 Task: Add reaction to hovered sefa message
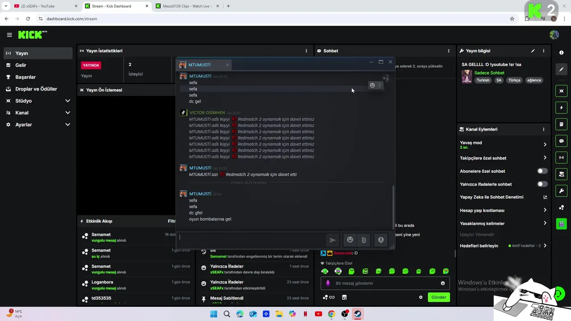click(x=372, y=85)
